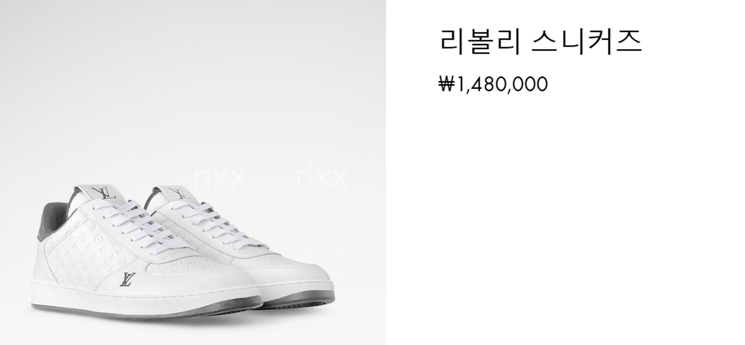Image resolution: width=745 pixels, height=345 pixels.
Task: Click the won currency symbol in price
Action: tap(446, 84)
